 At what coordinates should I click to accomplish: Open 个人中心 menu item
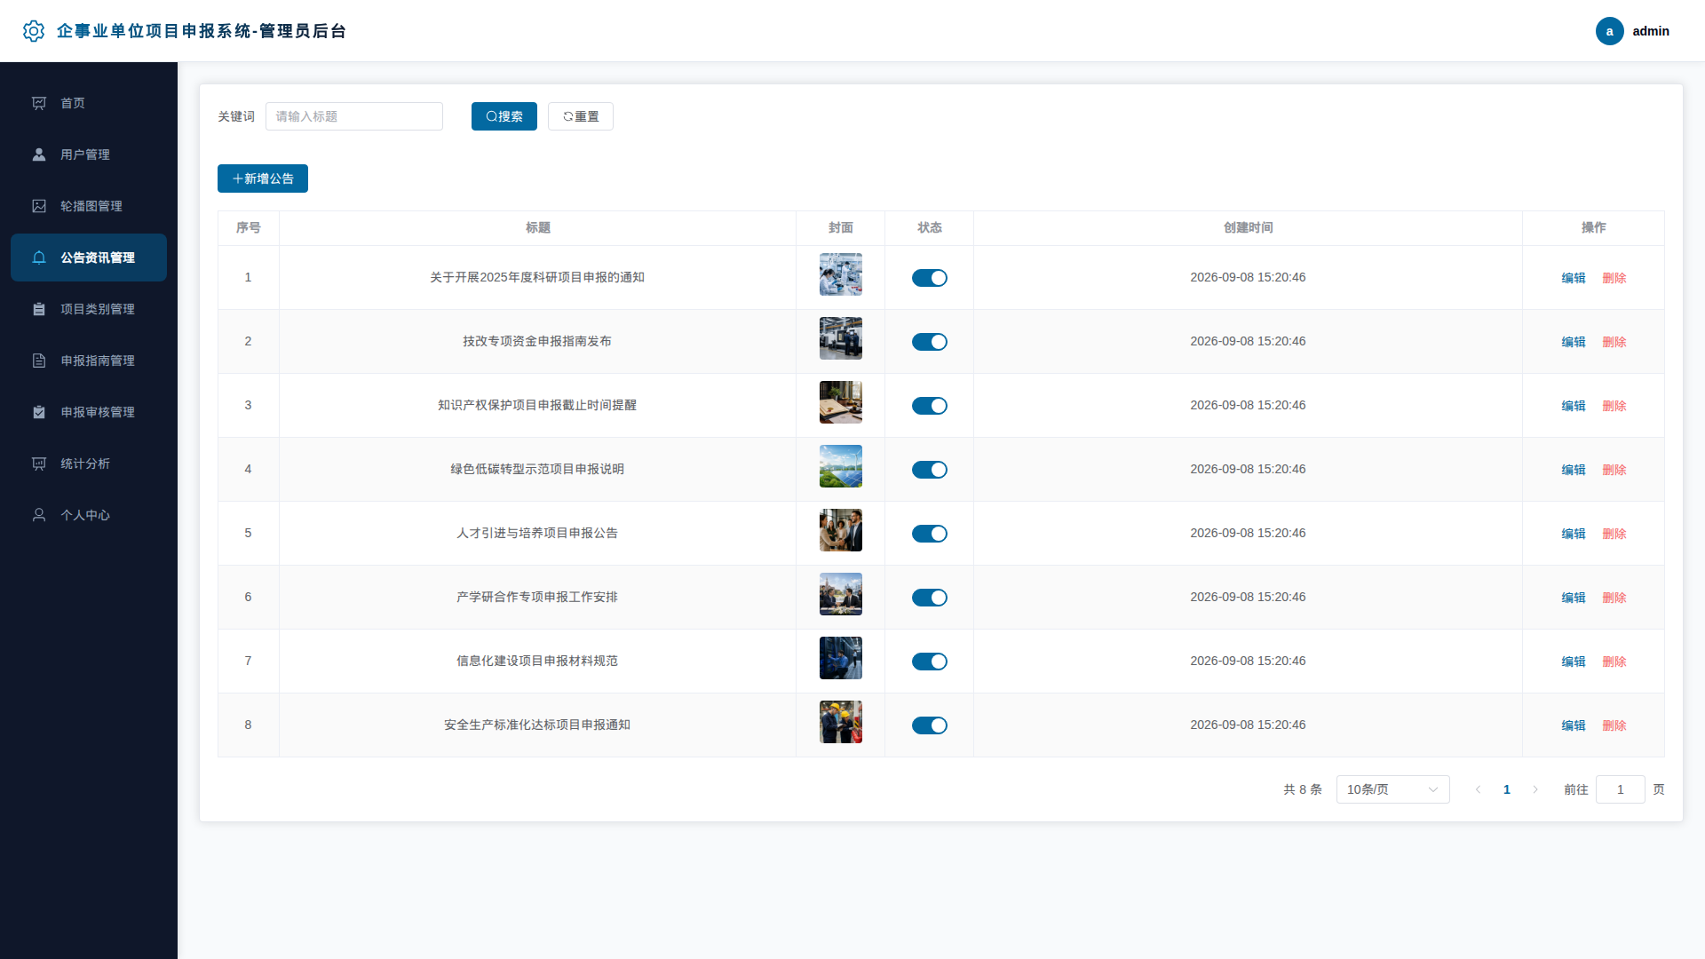tap(89, 515)
